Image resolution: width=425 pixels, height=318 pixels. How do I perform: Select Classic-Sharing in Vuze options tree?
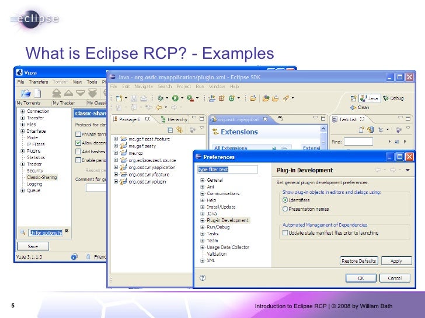[x=42, y=177]
